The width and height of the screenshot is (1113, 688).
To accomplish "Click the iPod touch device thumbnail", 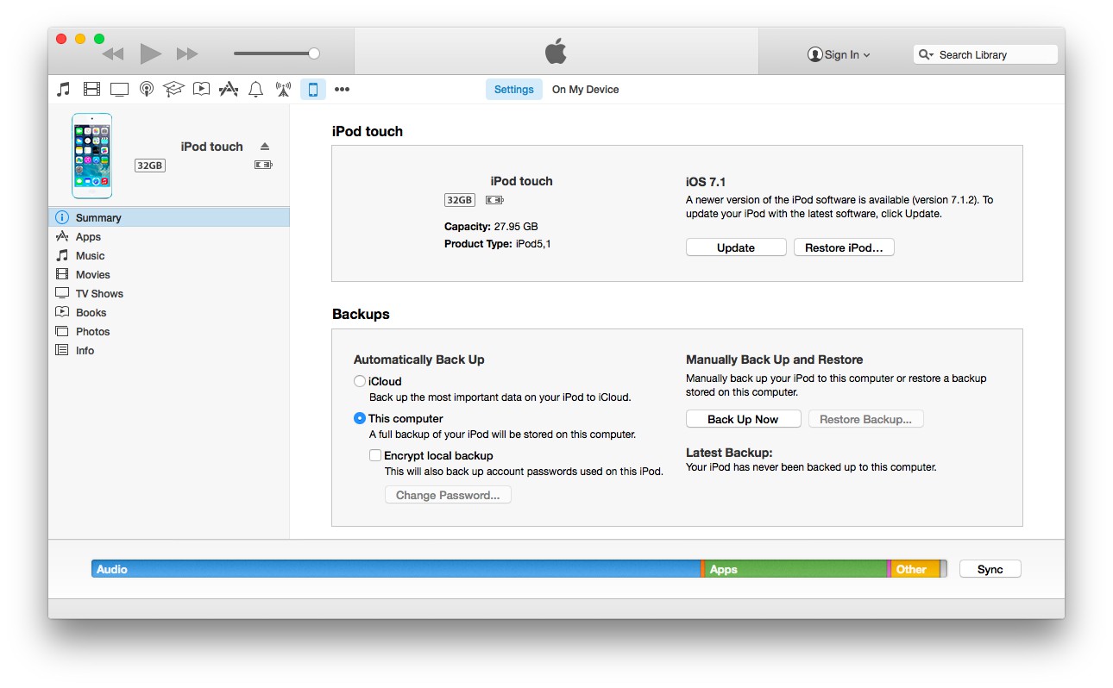I will (x=91, y=156).
